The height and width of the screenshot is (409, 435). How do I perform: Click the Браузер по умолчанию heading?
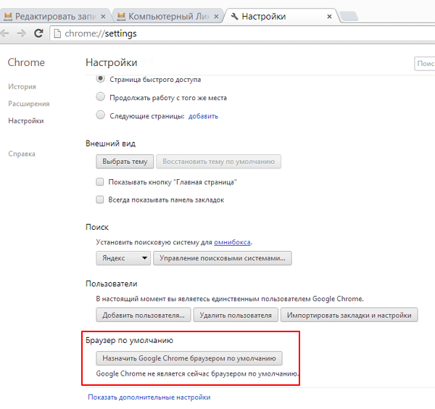pyautogui.click(x=129, y=340)
